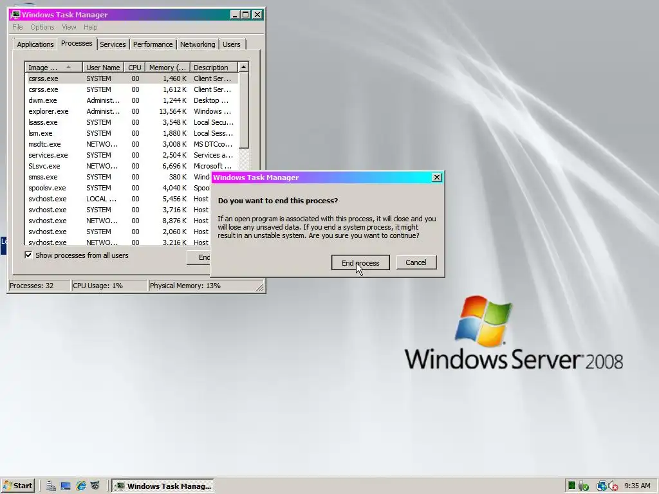Select the first csrss.exe process row

tap(131, 78)
